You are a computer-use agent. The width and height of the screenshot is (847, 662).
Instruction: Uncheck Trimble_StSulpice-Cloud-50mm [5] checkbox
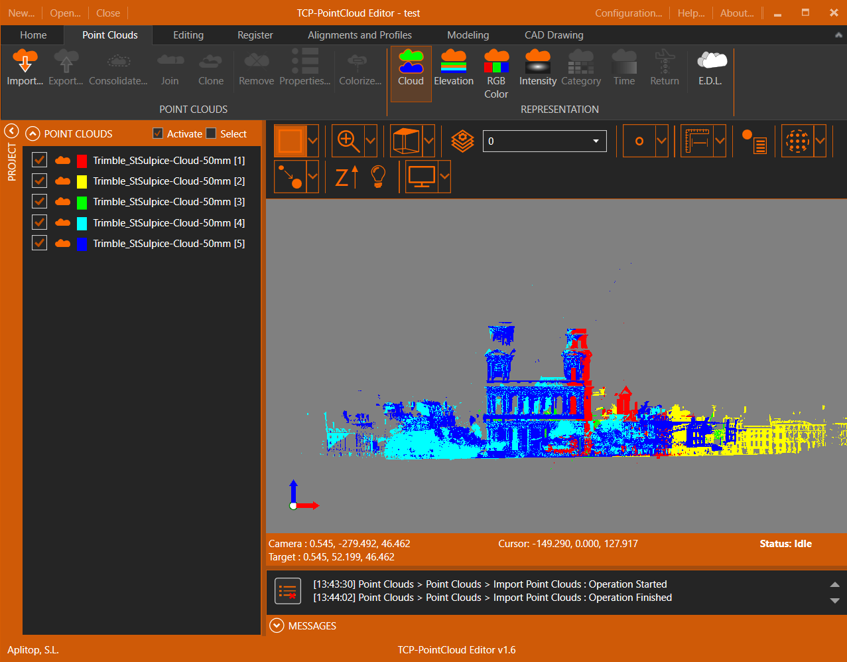click(x=40, y=243)
